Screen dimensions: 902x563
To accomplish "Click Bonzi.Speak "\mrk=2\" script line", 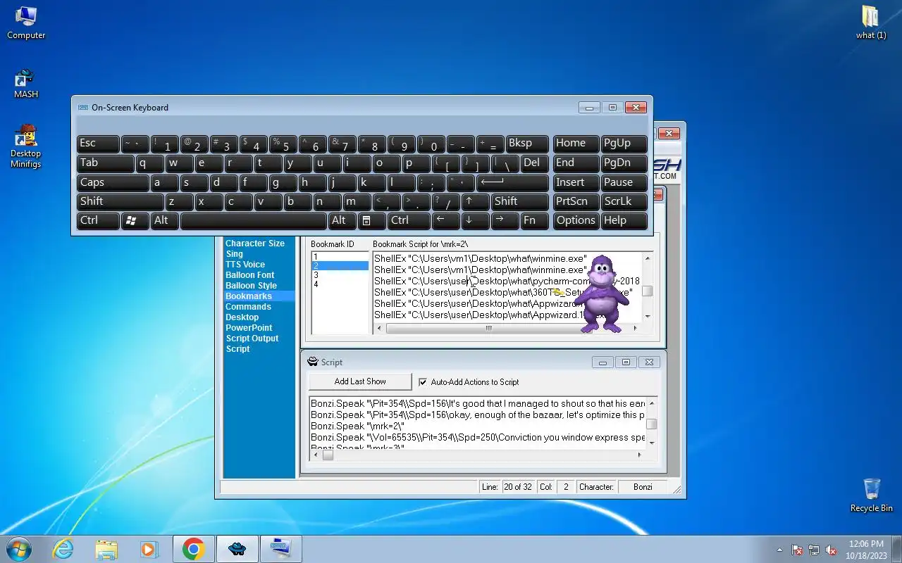I will [x=357, y=426].
